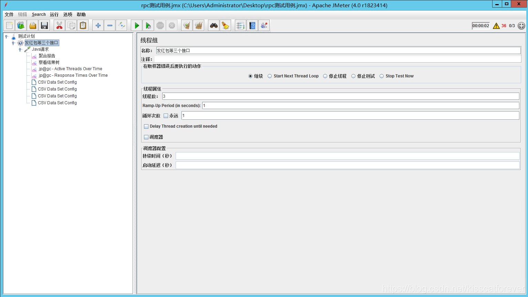
Task: Select the Java请求 sampler node
Action: [40, 49]
